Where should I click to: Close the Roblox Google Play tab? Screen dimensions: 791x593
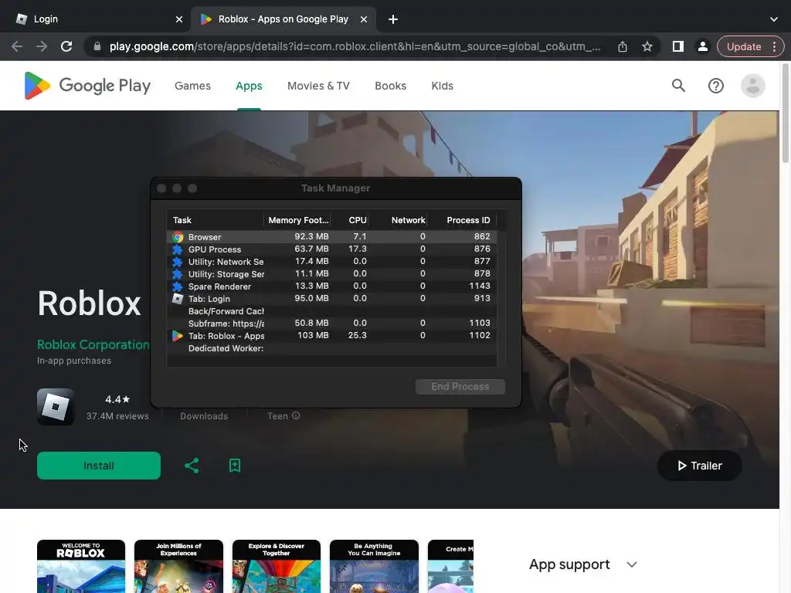click(x=364, y=19)
